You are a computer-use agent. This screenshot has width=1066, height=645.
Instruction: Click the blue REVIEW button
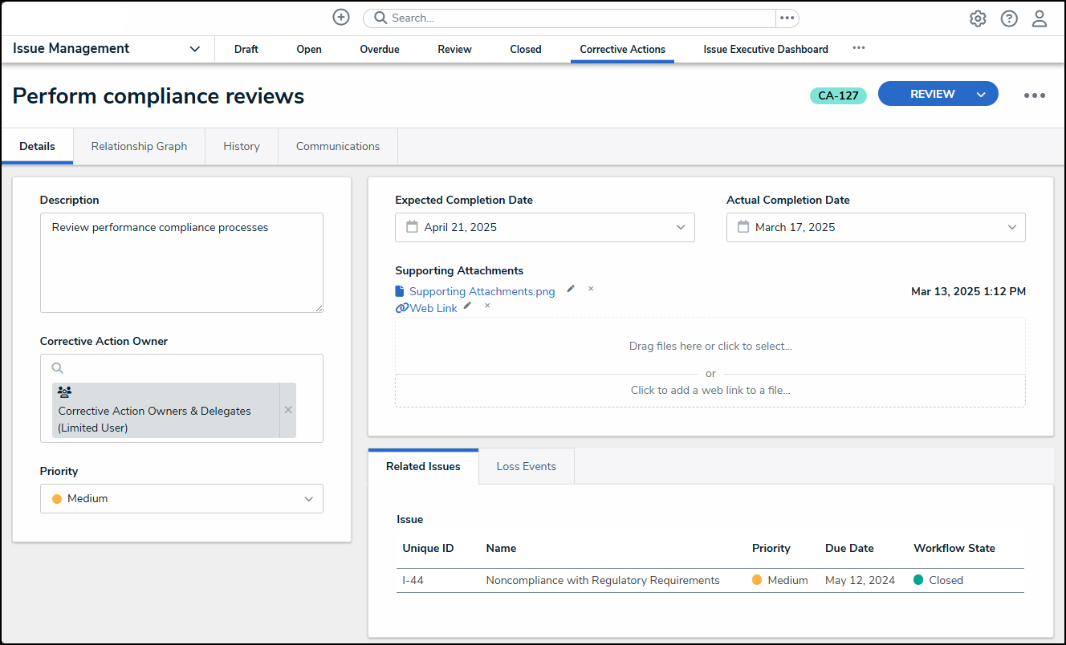click(932, 94)
